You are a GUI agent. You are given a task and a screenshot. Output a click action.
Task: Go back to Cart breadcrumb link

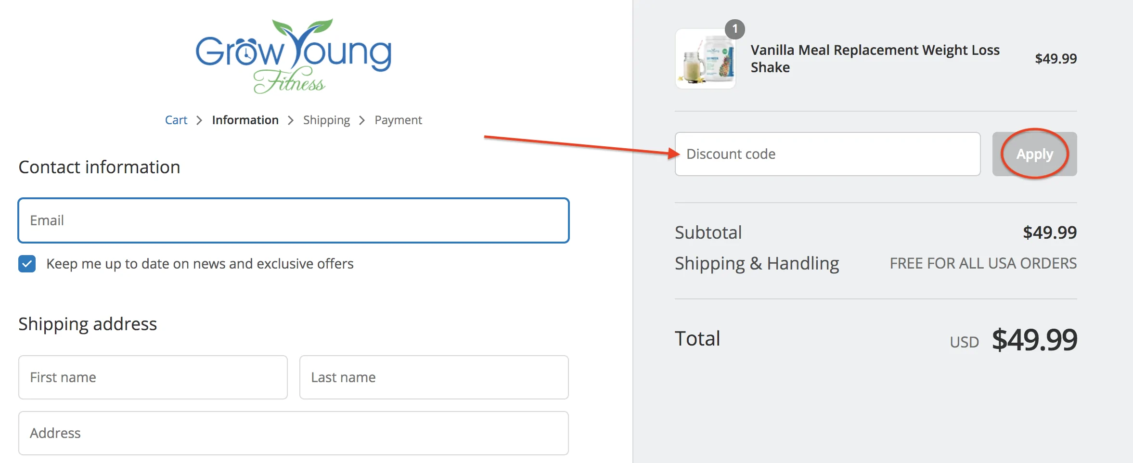pos(176,120)
